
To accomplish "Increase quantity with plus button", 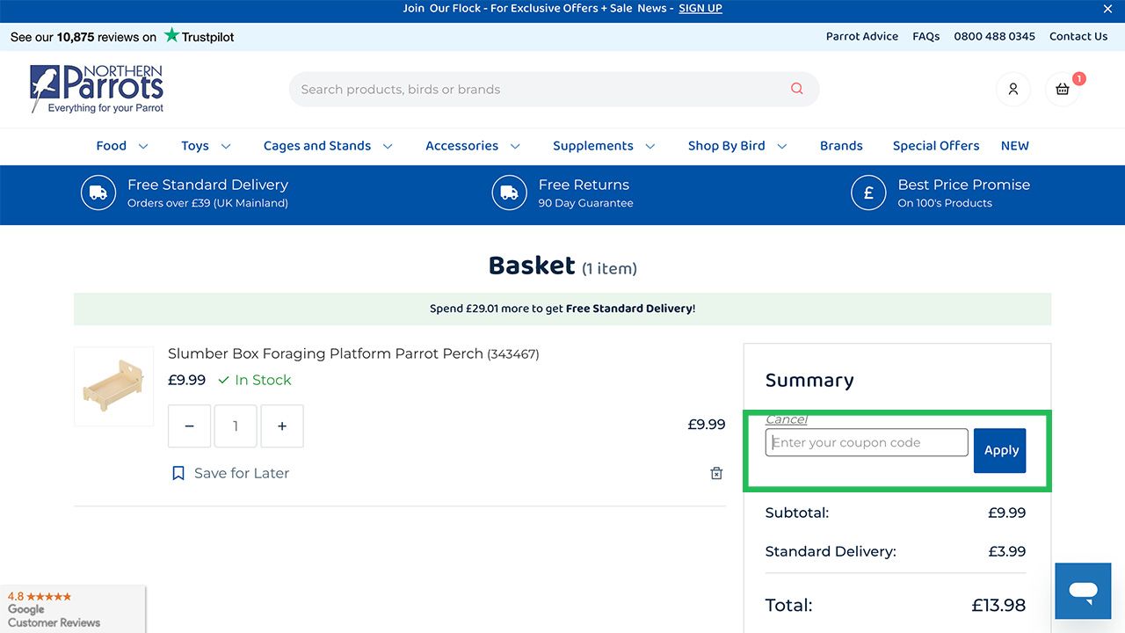I will click(282, 426).
